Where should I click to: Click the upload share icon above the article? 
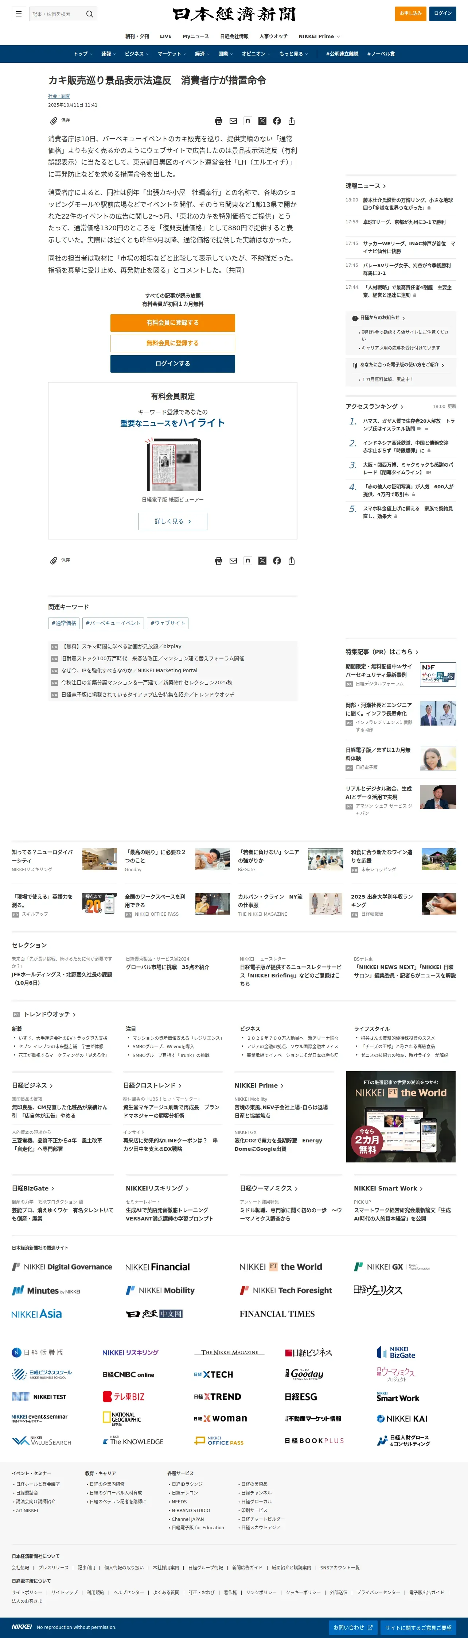coord(292,121)
